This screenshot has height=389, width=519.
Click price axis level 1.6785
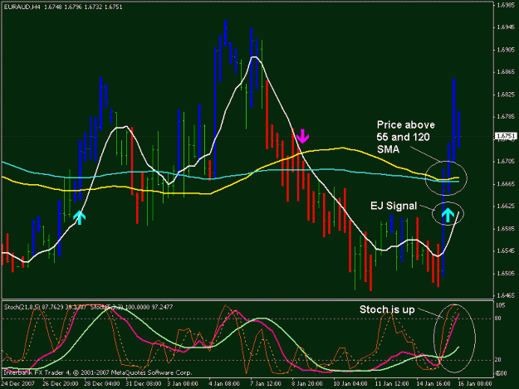tap(506, 116)
